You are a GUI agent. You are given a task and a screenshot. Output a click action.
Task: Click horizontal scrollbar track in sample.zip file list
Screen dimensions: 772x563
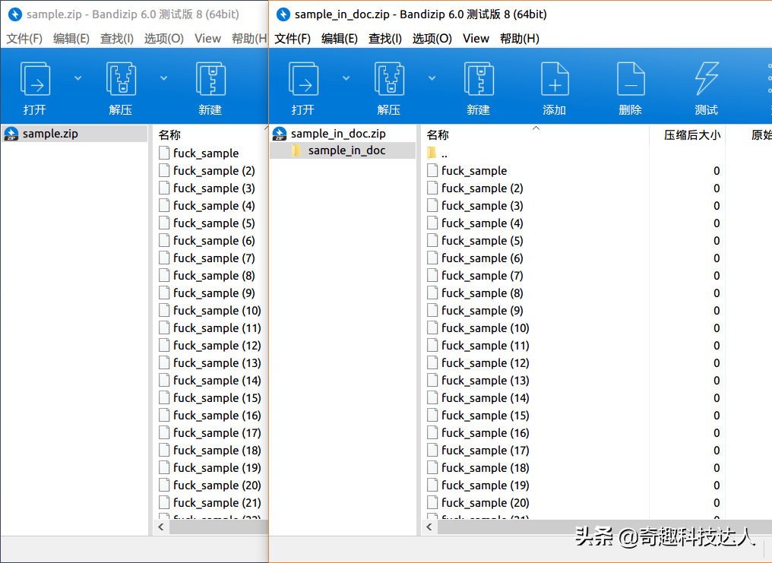click(219, 527)
